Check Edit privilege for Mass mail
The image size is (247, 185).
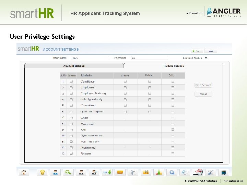point(173,124)
